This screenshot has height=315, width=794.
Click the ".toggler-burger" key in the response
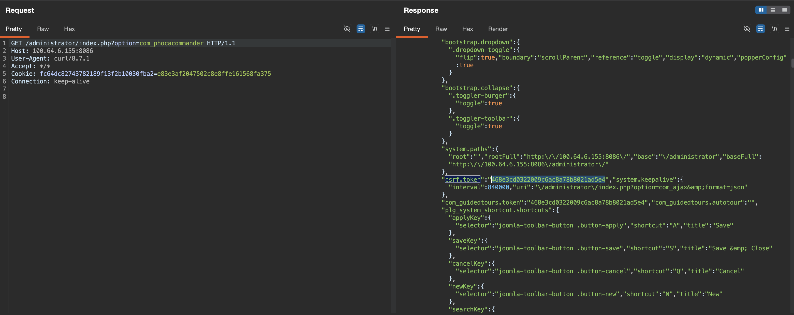click(x=478, y=96)
